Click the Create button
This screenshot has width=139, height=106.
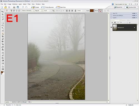click(35, 7)
